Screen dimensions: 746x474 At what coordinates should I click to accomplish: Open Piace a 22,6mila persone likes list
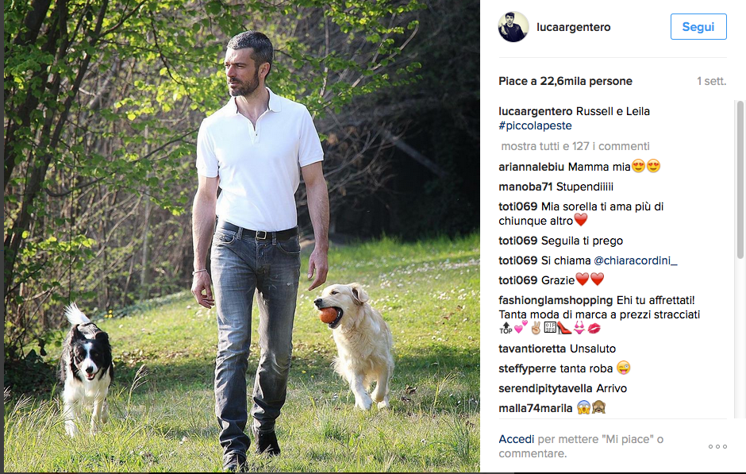pos(565,81)
